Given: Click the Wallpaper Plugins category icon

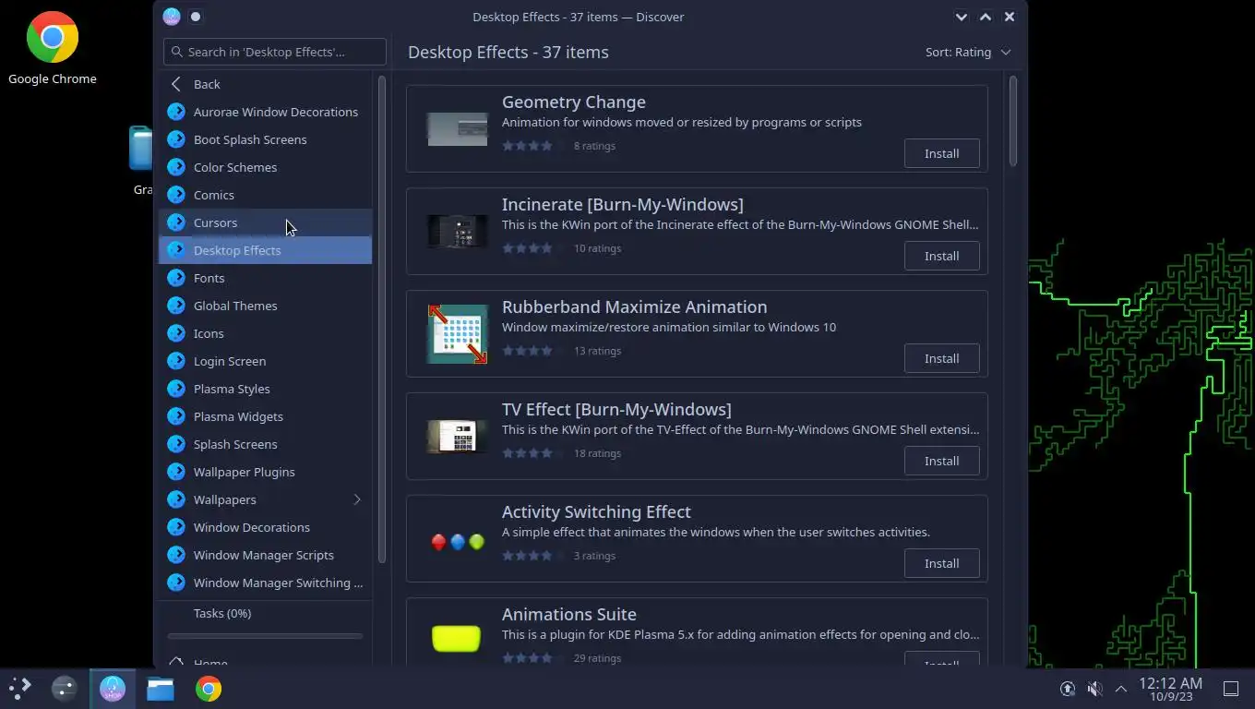Looking at the screenshot, I should click(176, 472).
